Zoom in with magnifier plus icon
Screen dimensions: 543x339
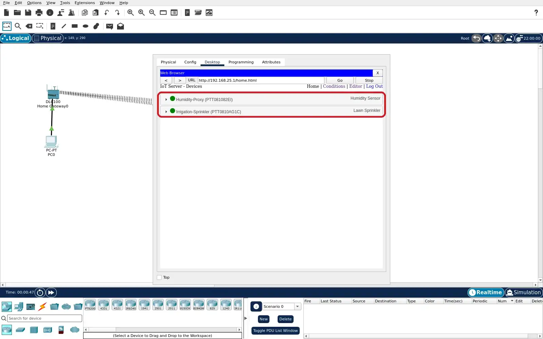click(x=130, y=13)
